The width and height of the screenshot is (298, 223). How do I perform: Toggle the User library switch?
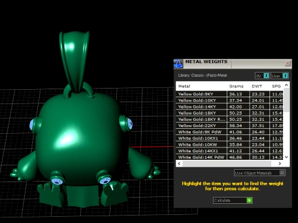pyautogui.click(x=279, y=76)
